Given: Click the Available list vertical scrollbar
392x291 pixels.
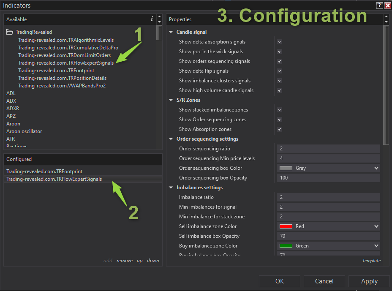Looking at the screenshot, I should click(159, 33).
